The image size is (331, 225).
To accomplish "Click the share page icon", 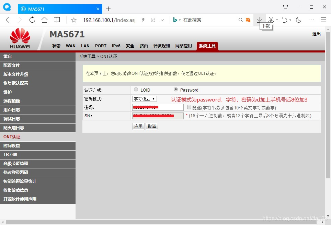I will [x=153, y=20].
